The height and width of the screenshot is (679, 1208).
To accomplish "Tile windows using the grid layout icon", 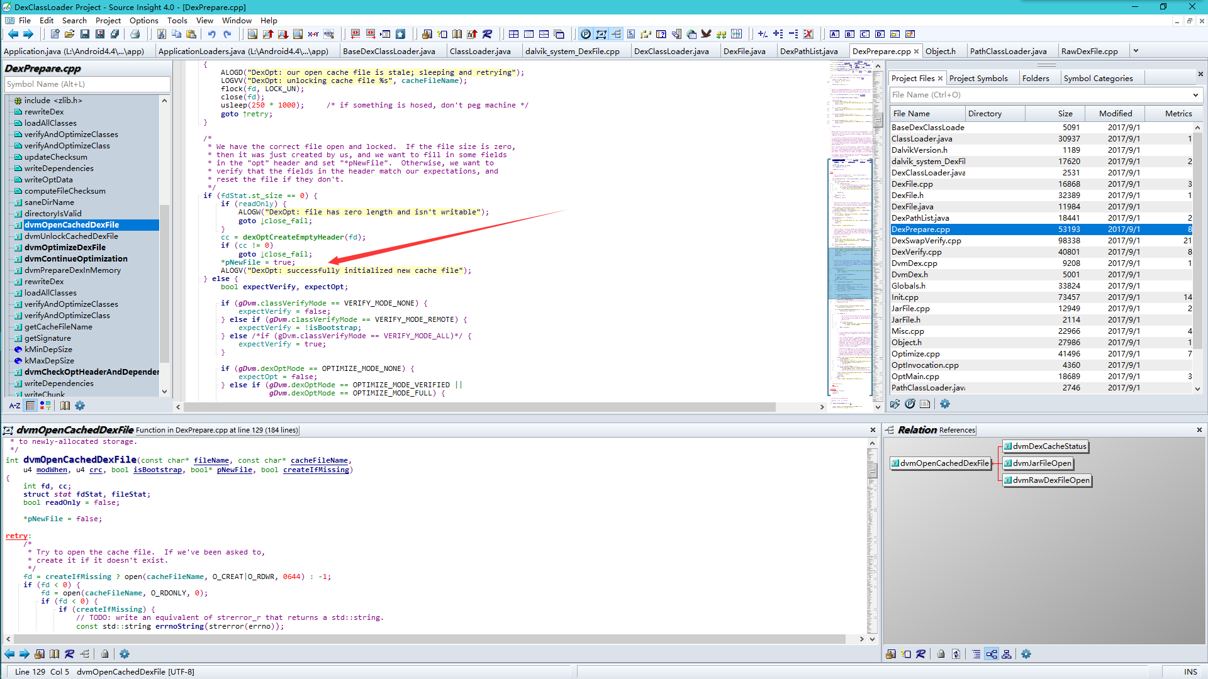I will click(x=513, y=34).
